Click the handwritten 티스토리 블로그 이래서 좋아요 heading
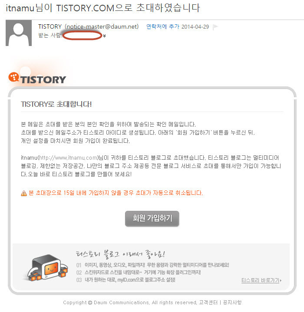The image size is (304, 312). point(120,254)
